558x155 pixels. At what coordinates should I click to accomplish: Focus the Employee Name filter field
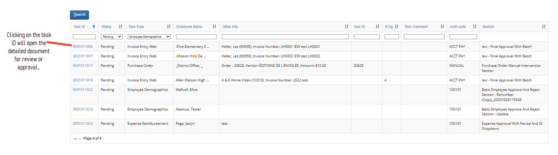[x=196, y=37]
